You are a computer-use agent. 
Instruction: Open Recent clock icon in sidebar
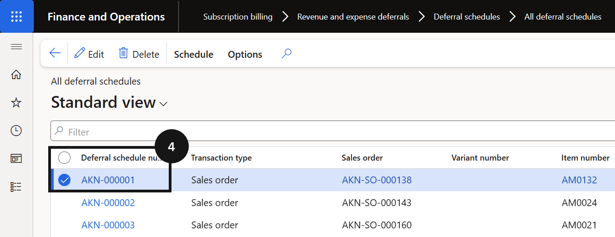tap(16, 131)
